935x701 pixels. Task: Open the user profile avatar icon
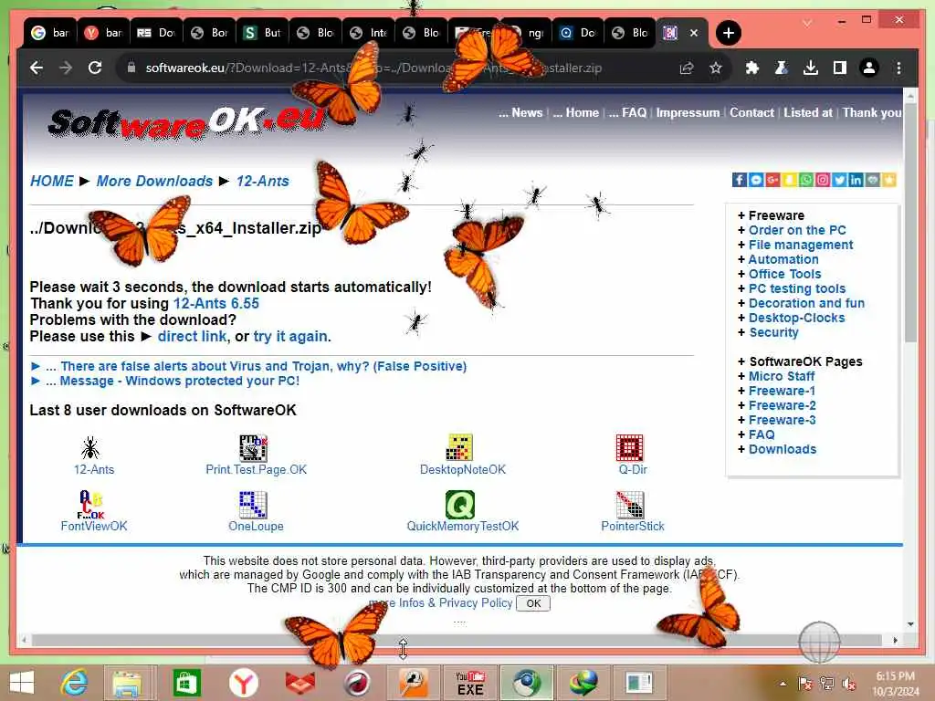point(869,68)
